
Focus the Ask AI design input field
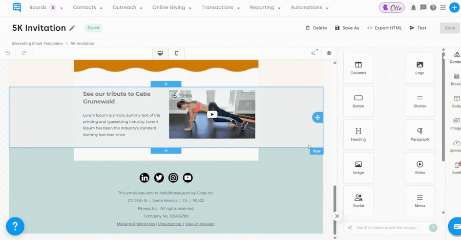(391, 228)
